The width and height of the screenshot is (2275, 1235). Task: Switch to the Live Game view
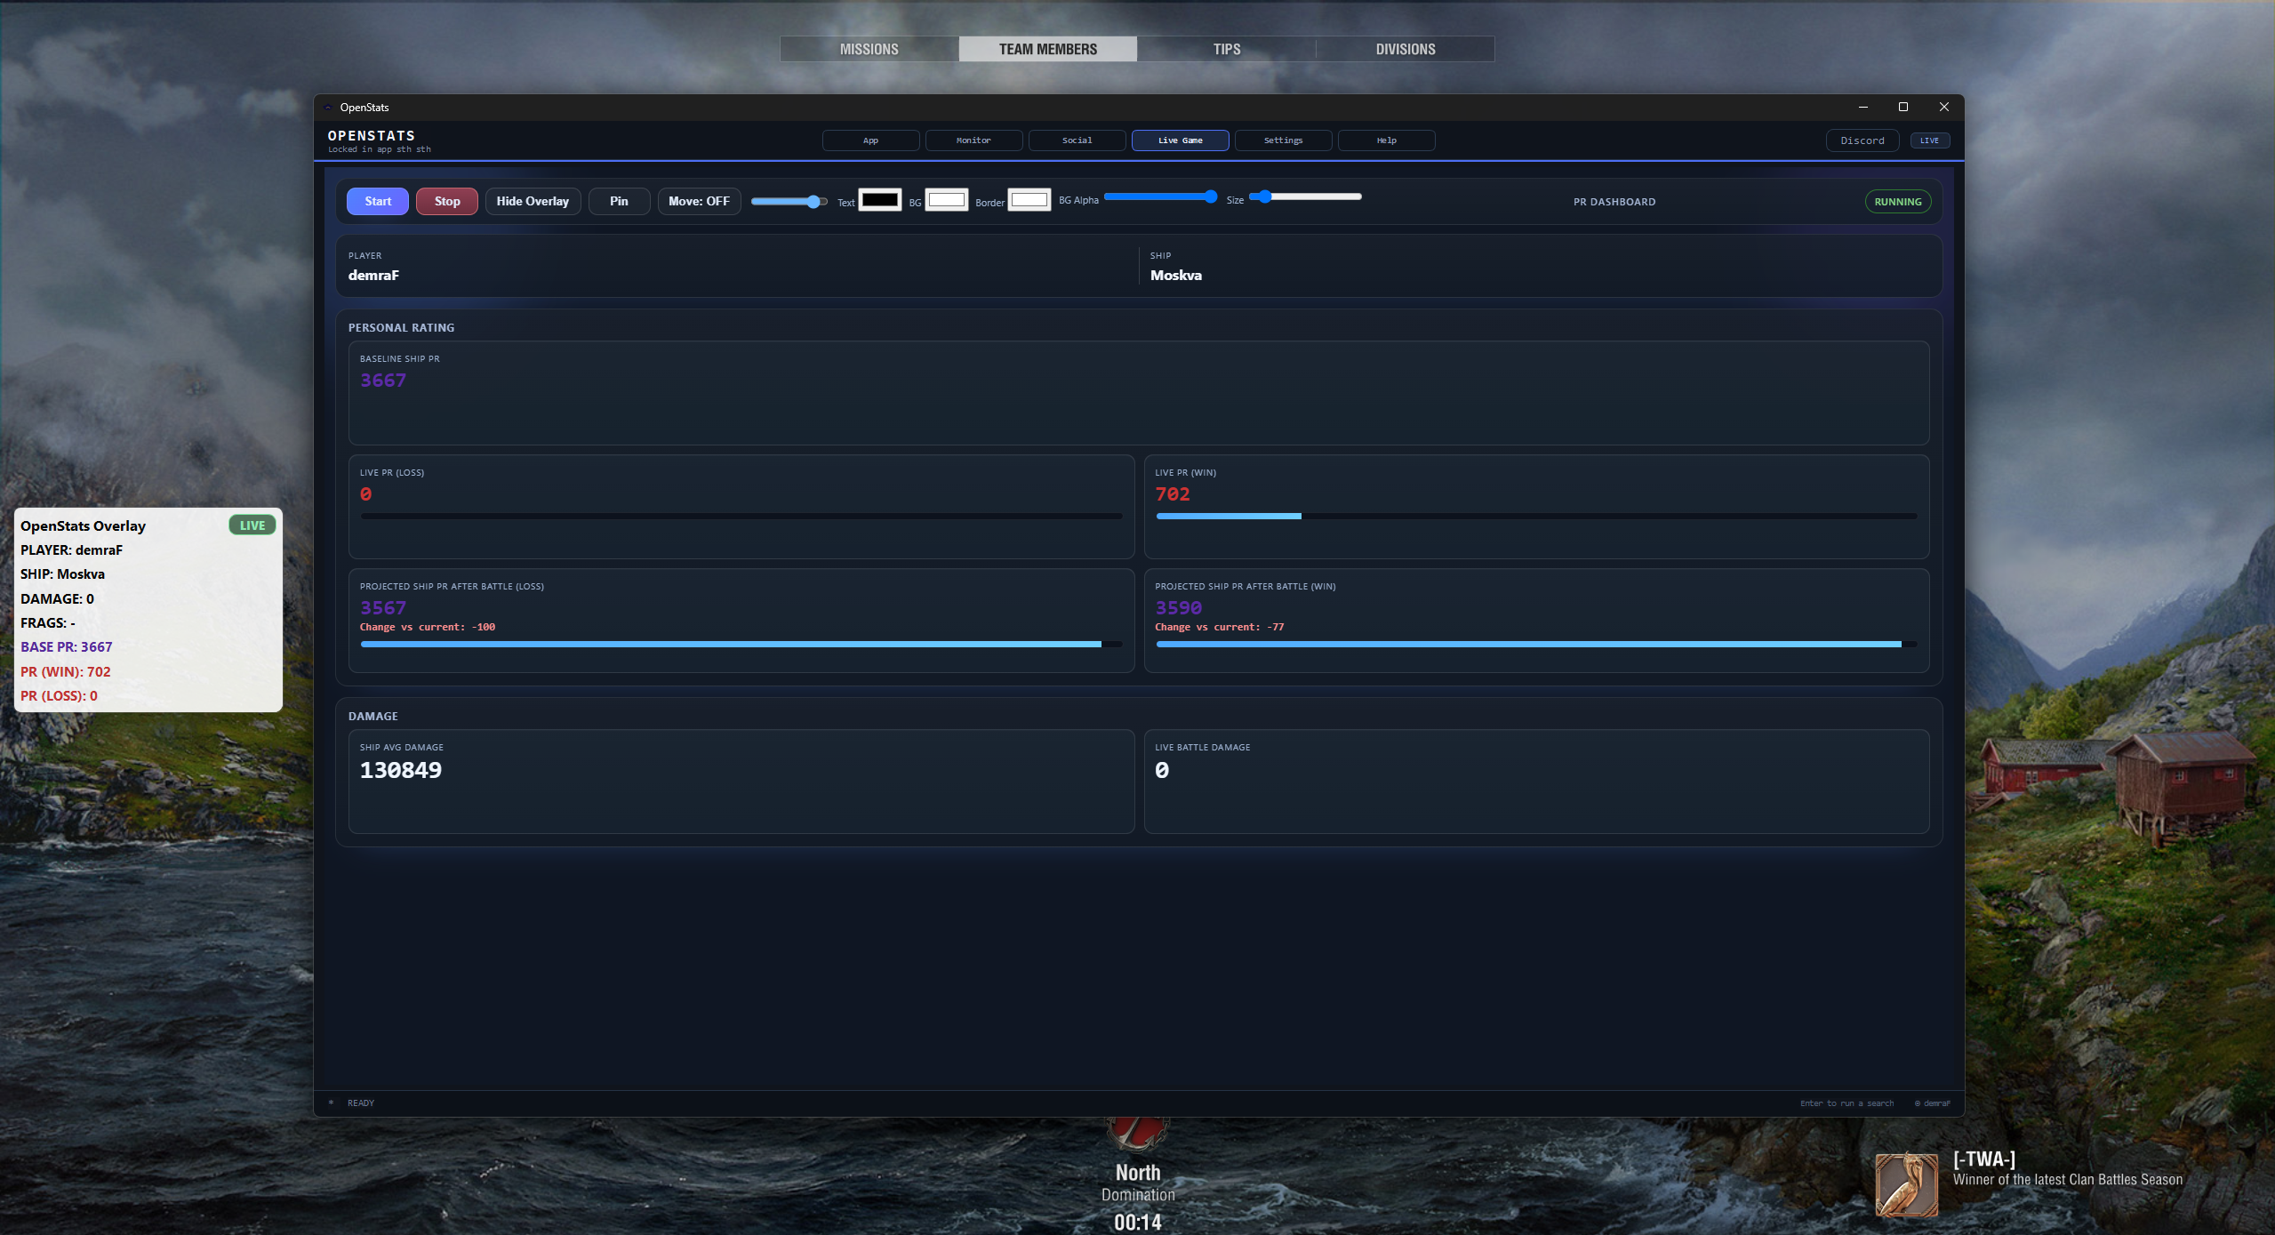pyautogui.click(x=1180, y=140)
